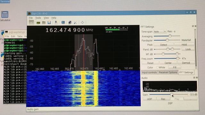Undock the Audio panel

(x=194, y=78)
